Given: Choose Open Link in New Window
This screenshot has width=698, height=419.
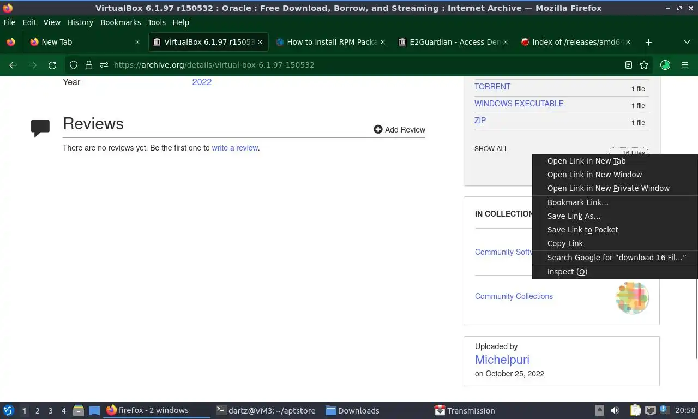Looking at the screenshot, I should tap(615, 175).
